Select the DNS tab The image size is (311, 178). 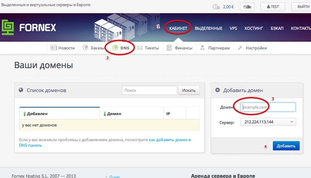pos(121,48)
